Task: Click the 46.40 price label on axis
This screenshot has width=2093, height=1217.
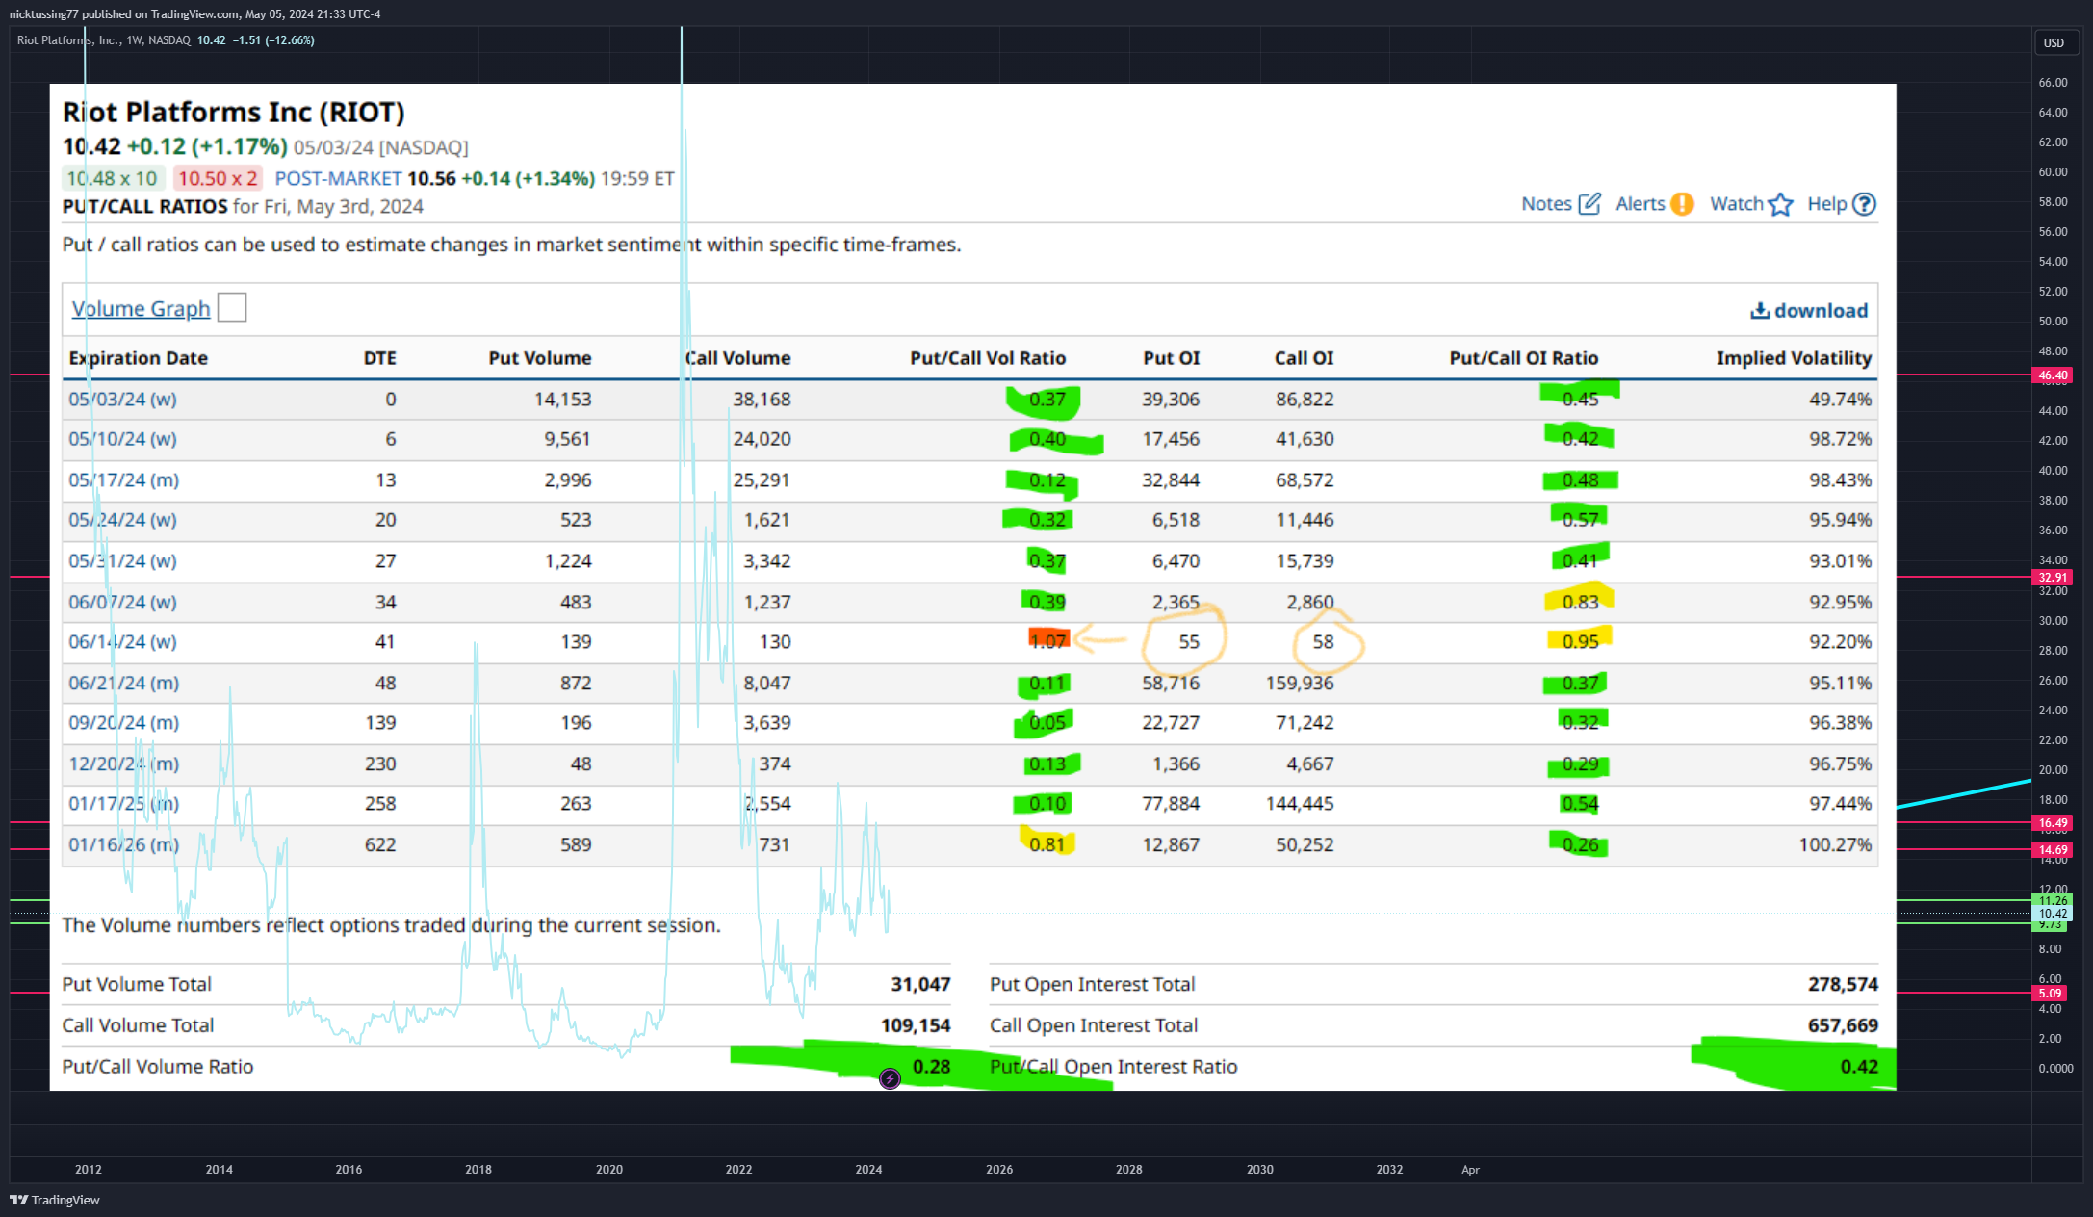Action: pyautogui.click(x=2053, y=375)
